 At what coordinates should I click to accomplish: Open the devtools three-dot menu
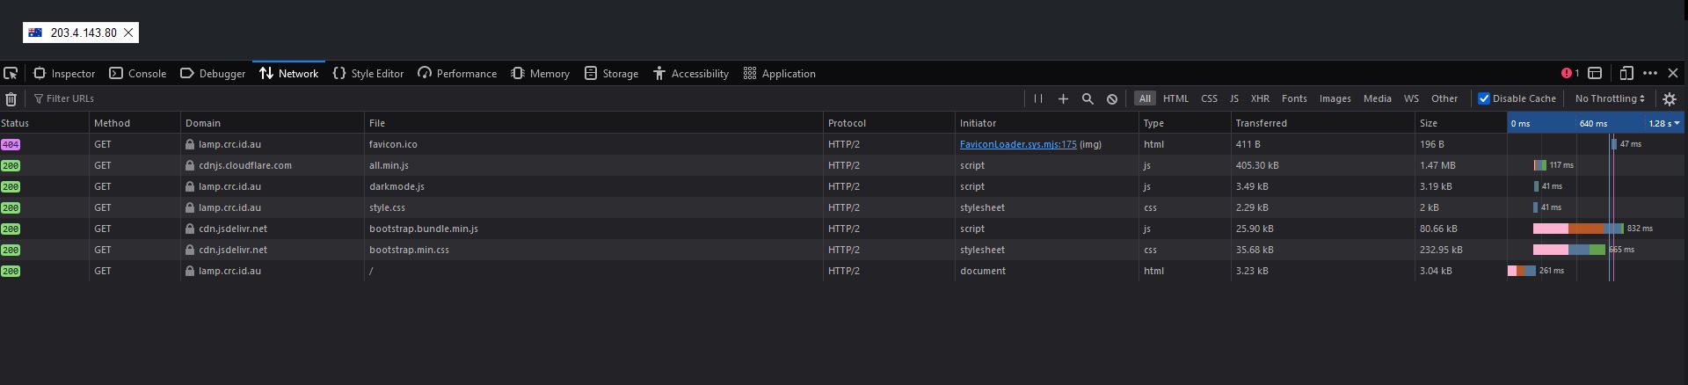[x=1650, y=74]
